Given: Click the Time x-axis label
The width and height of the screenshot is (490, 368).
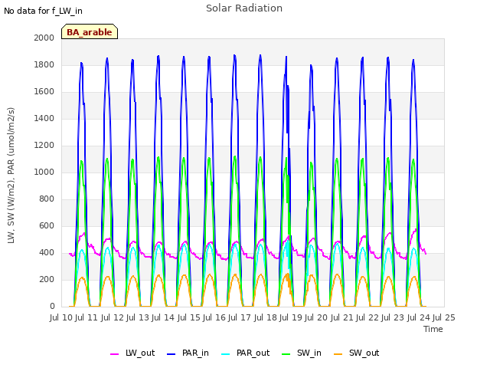Looking at the screenshot, I should pos(433,329).
